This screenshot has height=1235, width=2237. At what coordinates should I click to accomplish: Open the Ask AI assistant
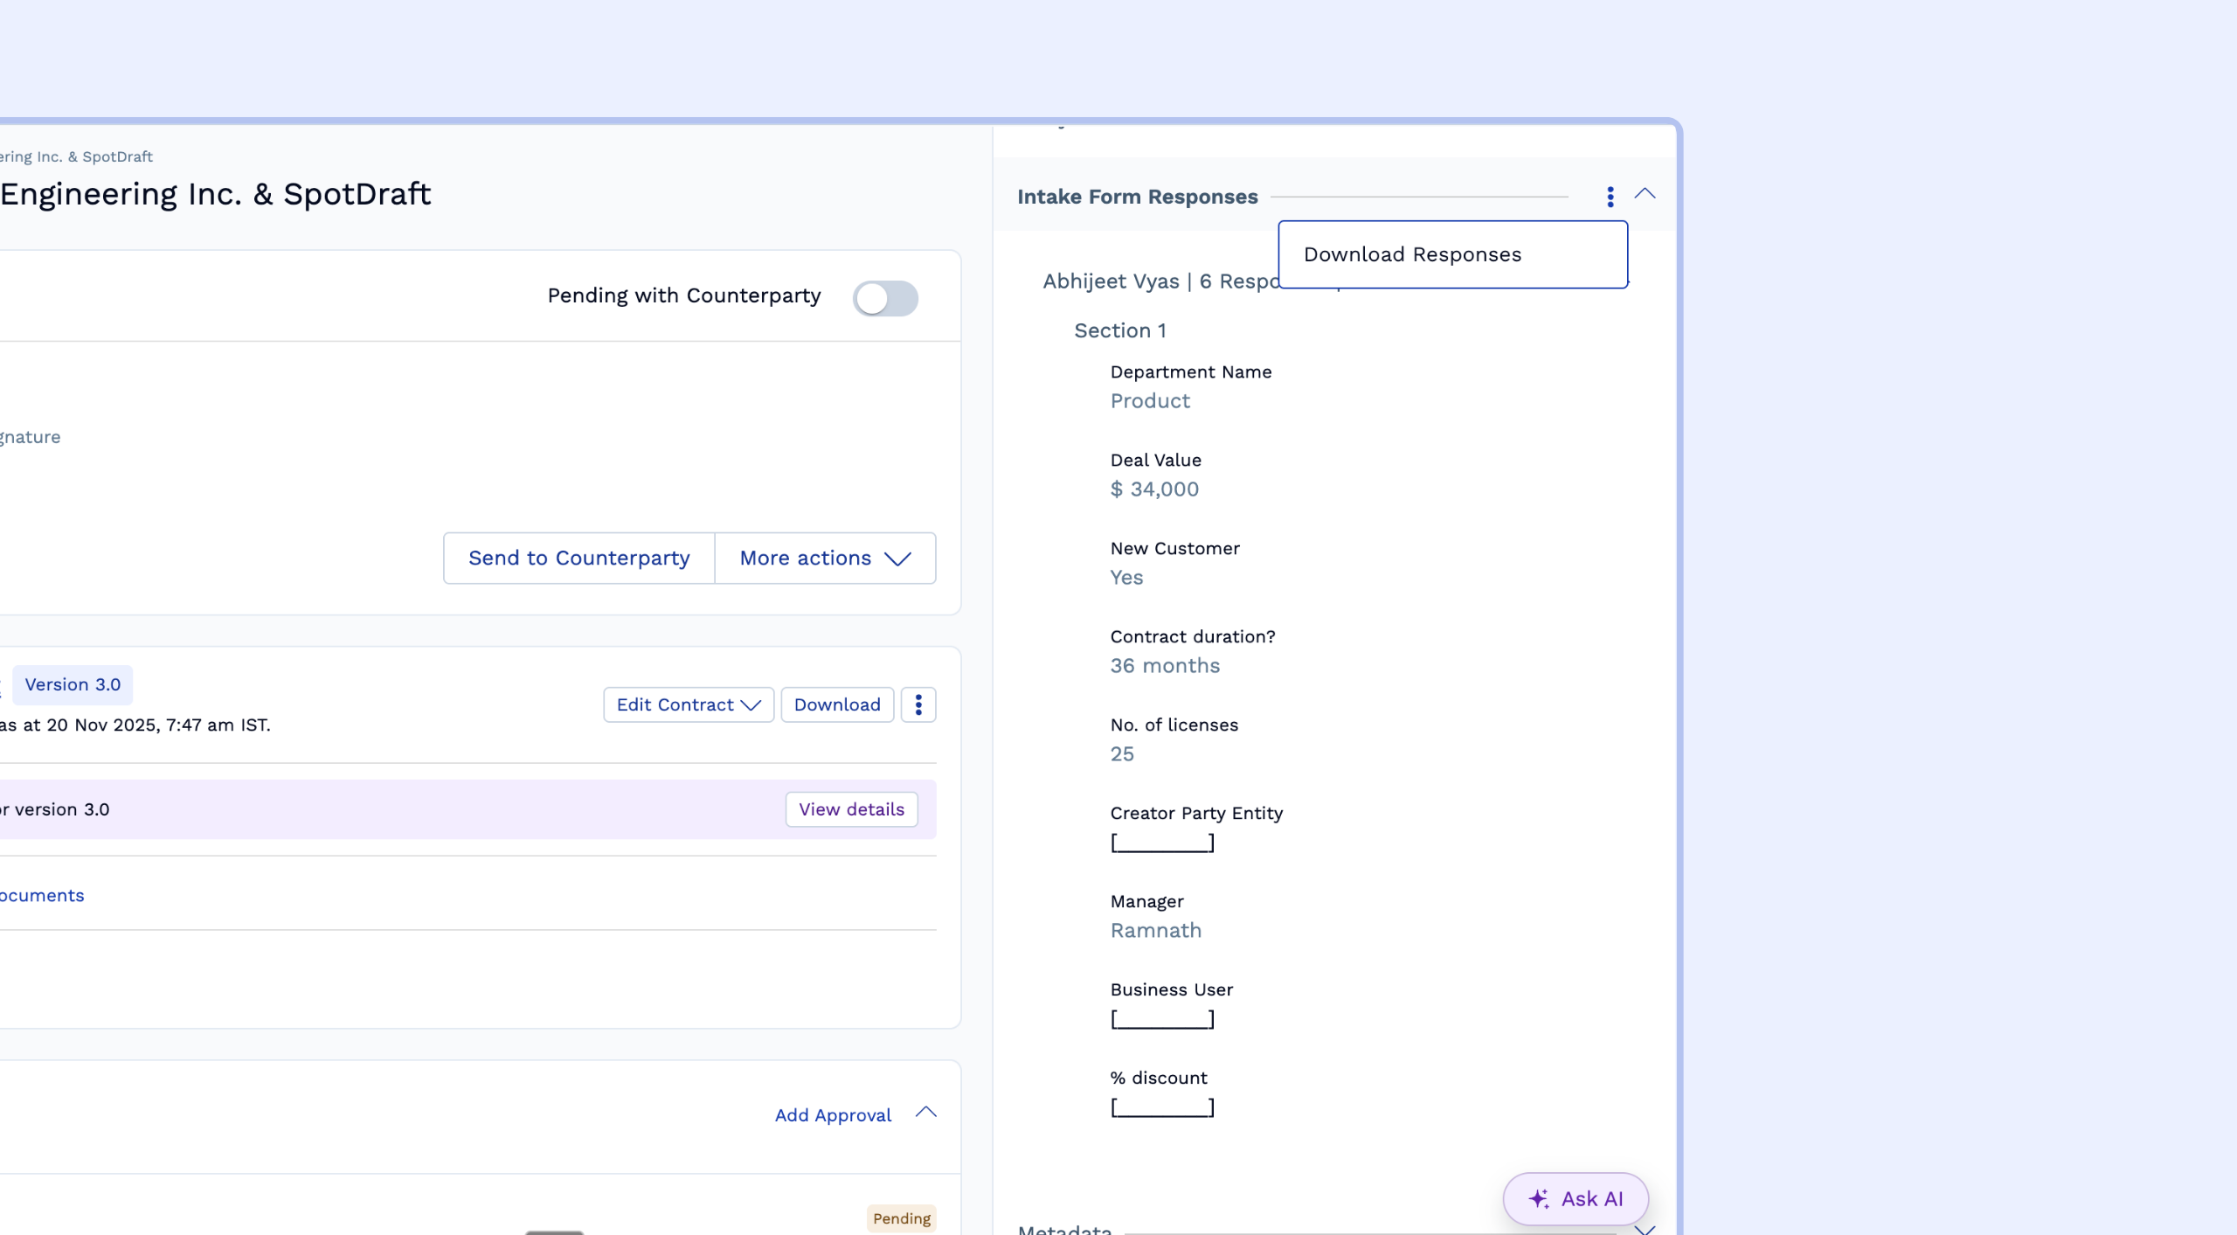(1575, 1198)
